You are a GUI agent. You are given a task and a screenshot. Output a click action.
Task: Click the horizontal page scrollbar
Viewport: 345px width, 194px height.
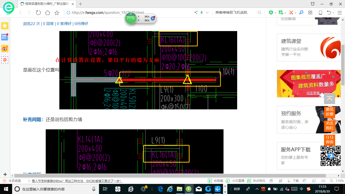170,176
